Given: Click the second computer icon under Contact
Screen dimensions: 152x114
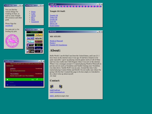Looking at the screenshot, I should 61,86.
